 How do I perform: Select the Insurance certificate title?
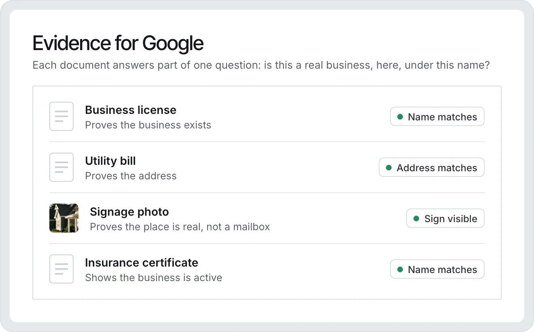pos(142,263)
